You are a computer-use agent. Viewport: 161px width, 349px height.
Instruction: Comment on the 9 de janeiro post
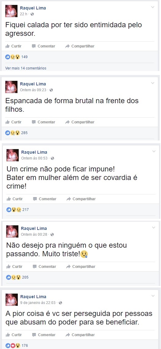pyautogui.click(x=44, y=335)
